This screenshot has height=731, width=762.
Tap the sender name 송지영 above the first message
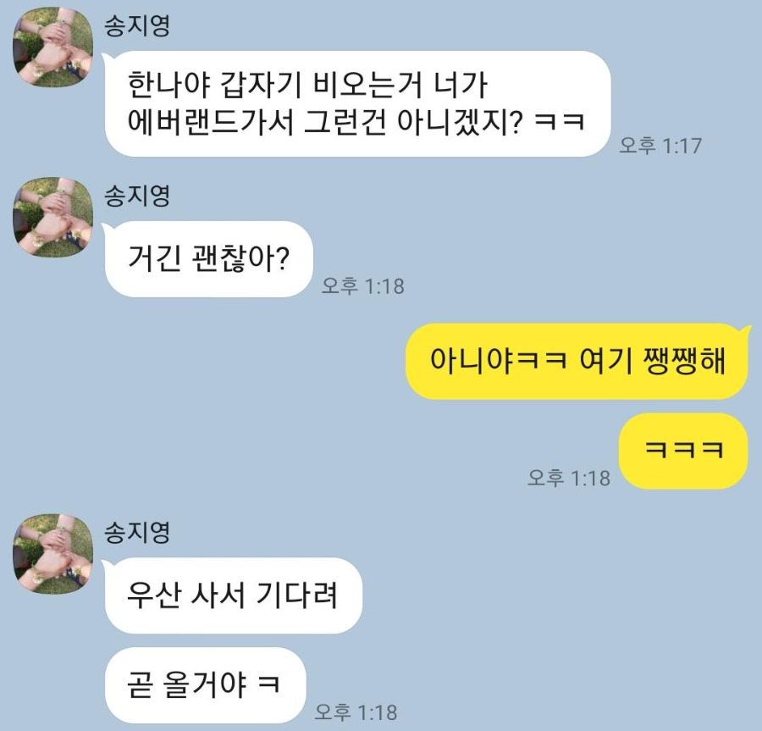tap(137, 25)
